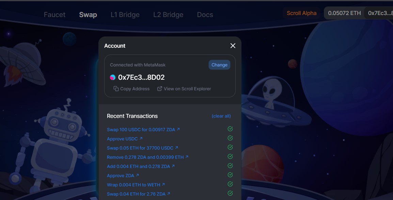
Task: Click the Recent Transactions heading
Action: [x=132, y=116]
